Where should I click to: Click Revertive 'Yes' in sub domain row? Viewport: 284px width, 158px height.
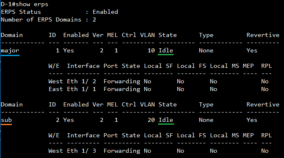(x=252, y=120)
